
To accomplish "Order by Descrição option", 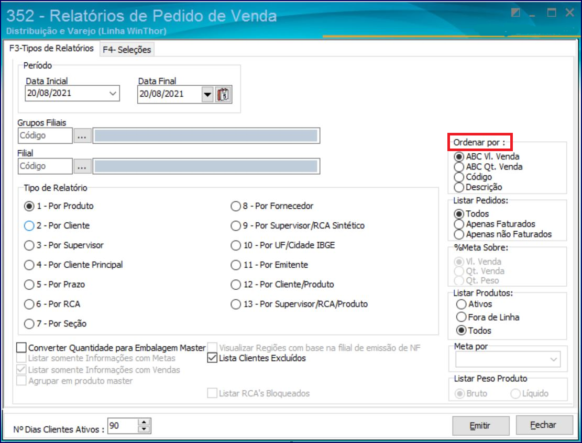I will click(x=478, y=188).
